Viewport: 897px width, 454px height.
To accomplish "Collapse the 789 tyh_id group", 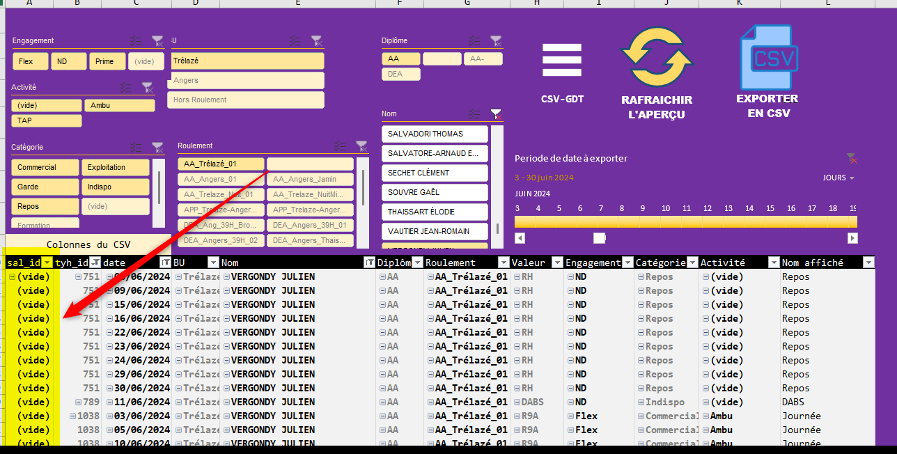I will [79, 402].
